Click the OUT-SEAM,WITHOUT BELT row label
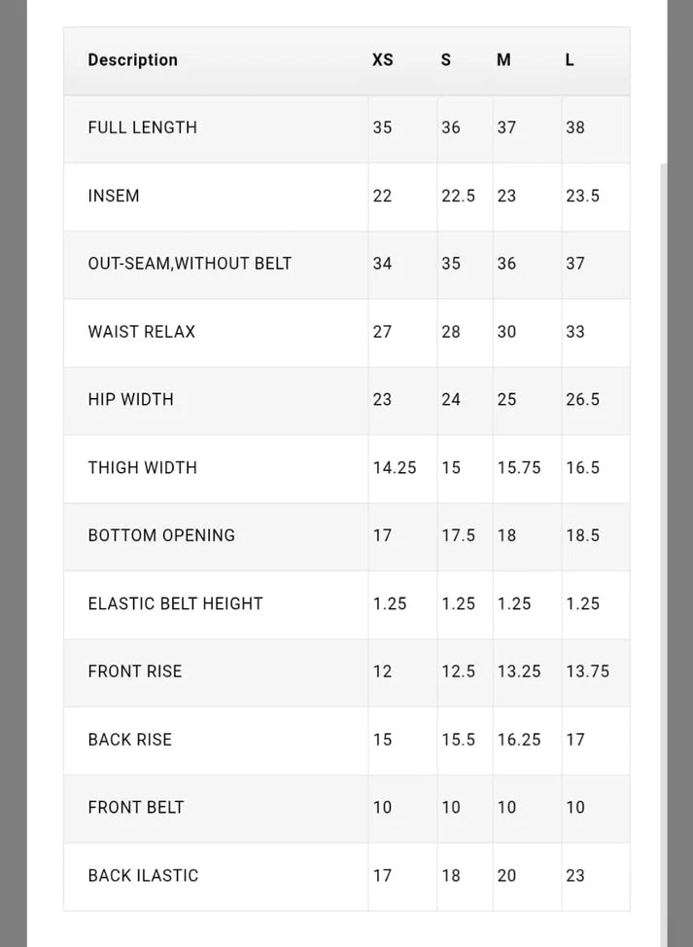Screen dimensions: 693x947 tap(190, 264)
